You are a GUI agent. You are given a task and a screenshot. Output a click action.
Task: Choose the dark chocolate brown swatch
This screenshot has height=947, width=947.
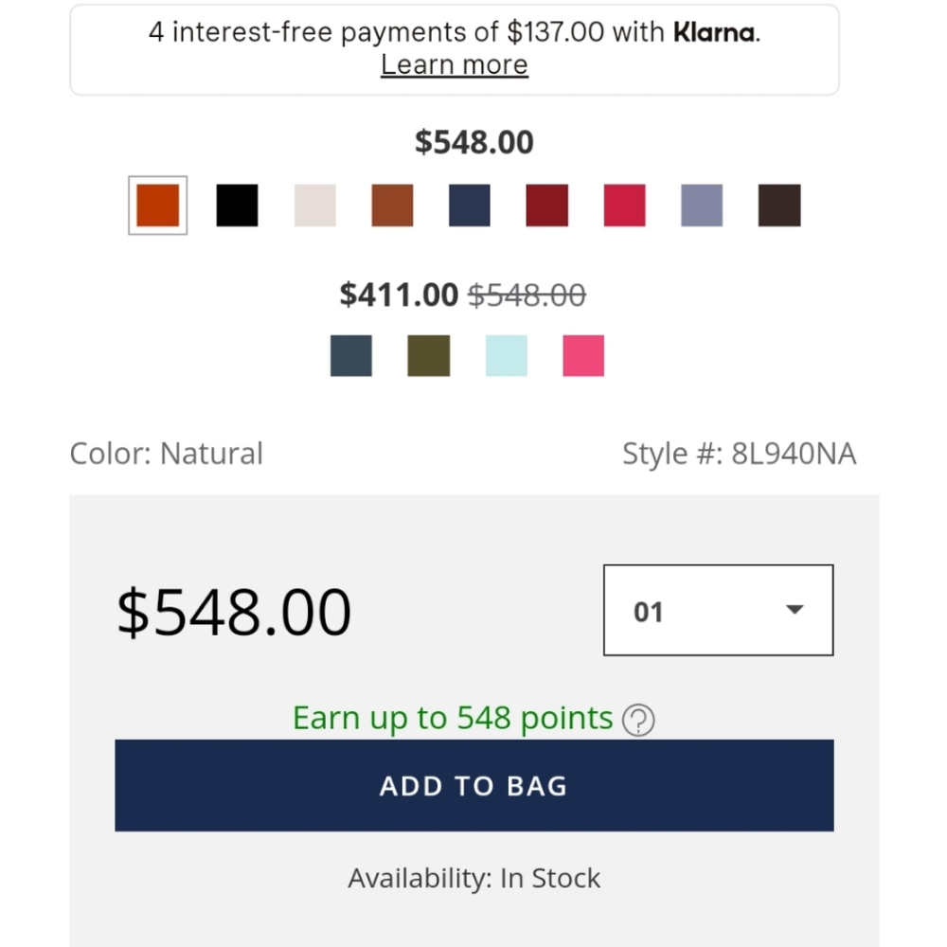(x=779, y=205)
